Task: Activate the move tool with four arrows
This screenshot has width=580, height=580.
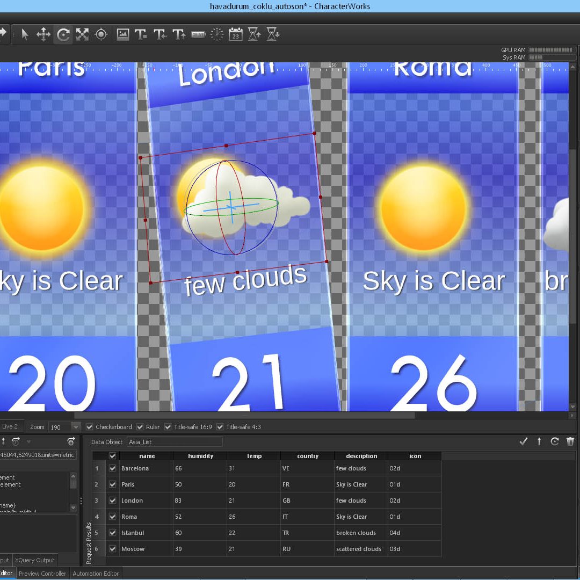Action: [44, 35]
